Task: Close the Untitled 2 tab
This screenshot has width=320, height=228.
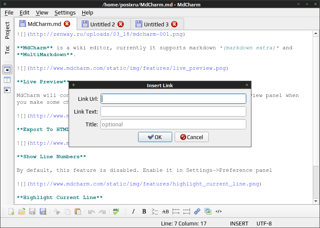Action: (121, 24)
